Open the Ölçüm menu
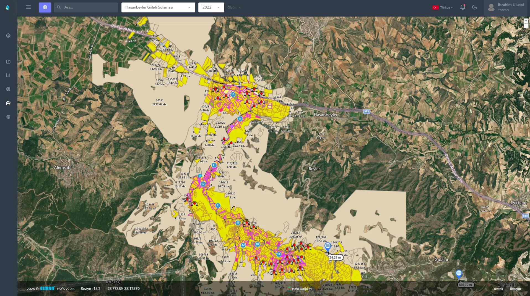530x296 pixels. pos(234,7)
